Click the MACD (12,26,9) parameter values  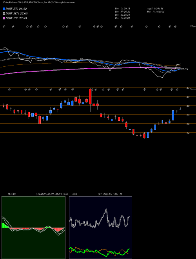coord(52,194)
